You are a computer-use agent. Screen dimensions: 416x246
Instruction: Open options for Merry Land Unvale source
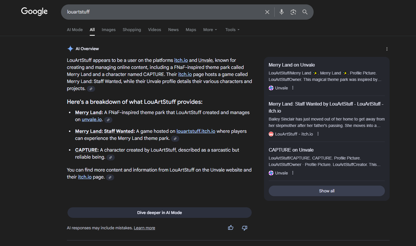click(x=293, y=88)
